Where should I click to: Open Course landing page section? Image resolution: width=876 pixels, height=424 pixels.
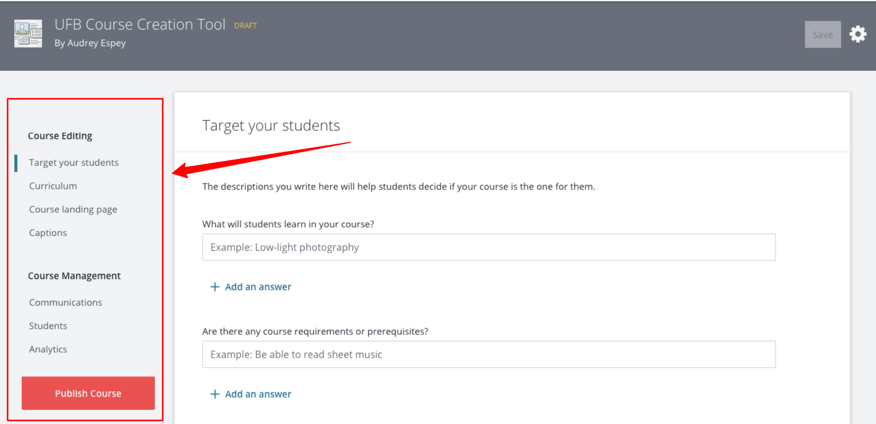[73, 209]
